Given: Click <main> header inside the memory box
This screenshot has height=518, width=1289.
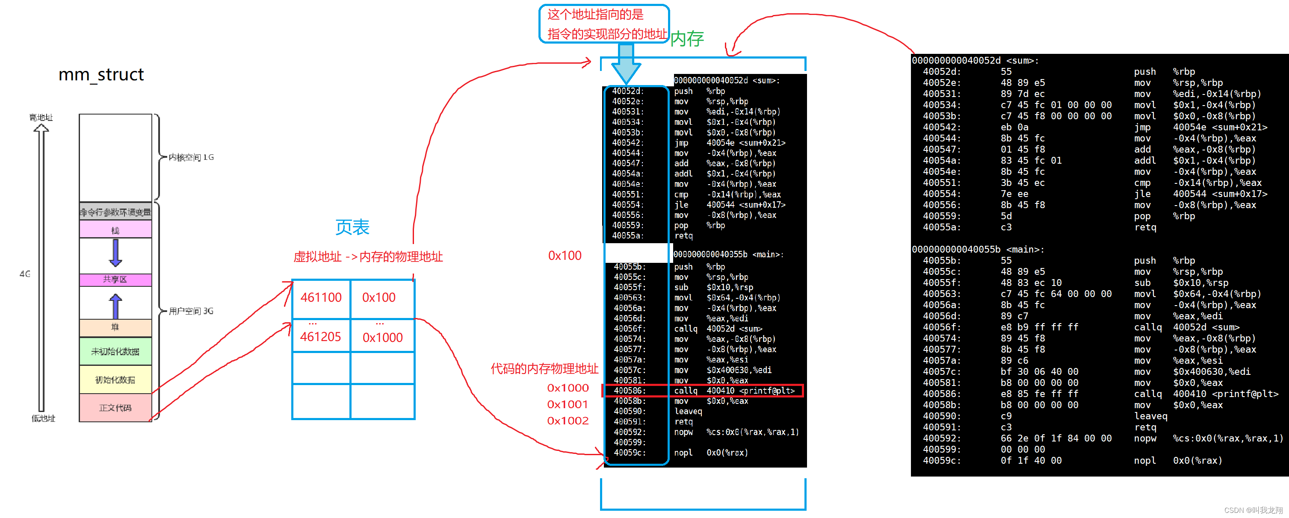Looking at the screenshot, I should [729, 254].
